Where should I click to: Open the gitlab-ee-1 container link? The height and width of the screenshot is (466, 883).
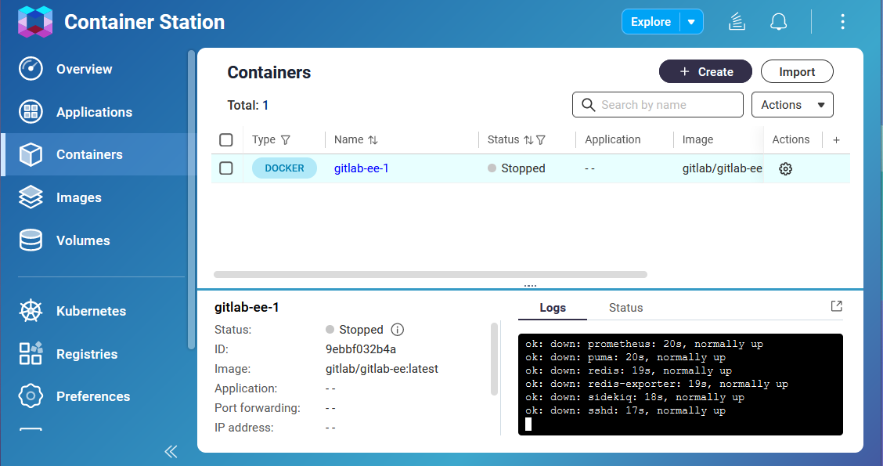[361, 168]
